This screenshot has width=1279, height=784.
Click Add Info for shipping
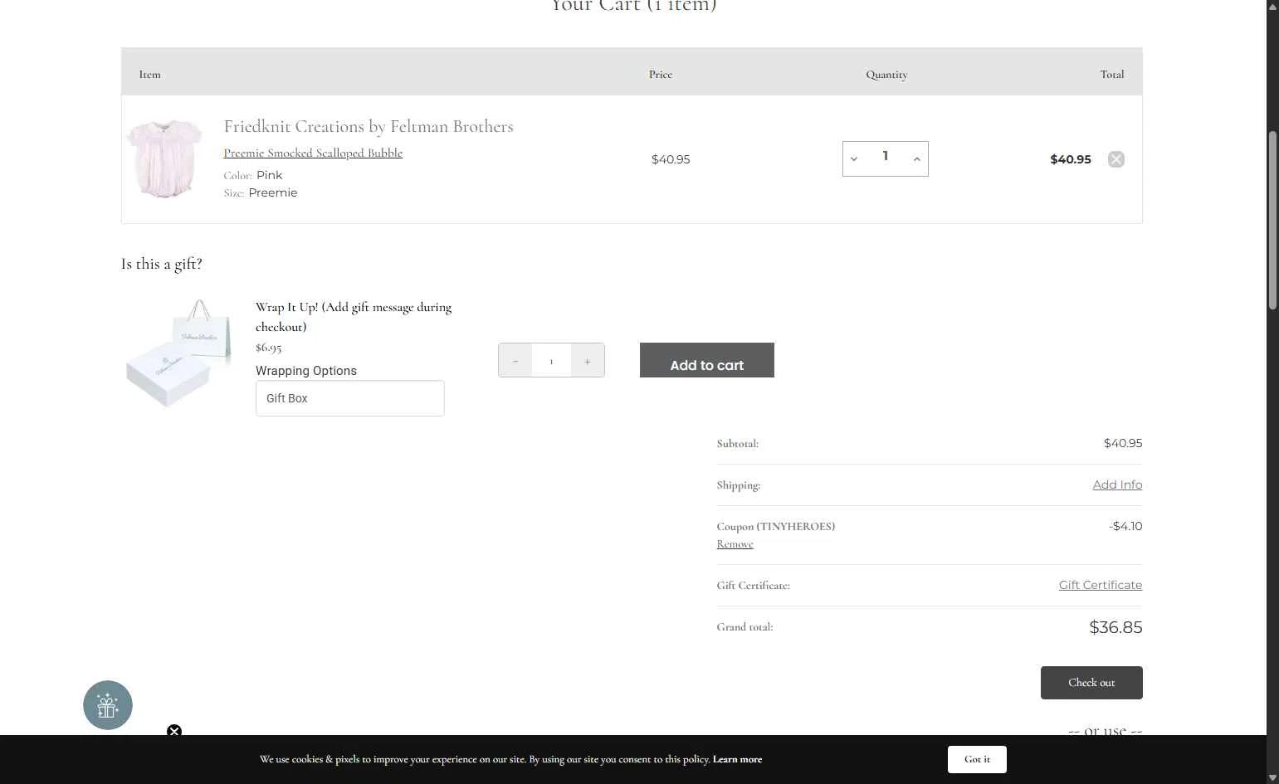[1117, 485]
